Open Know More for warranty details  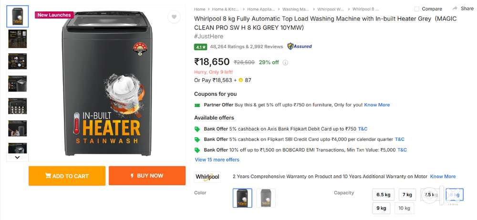tap(443, 177)
